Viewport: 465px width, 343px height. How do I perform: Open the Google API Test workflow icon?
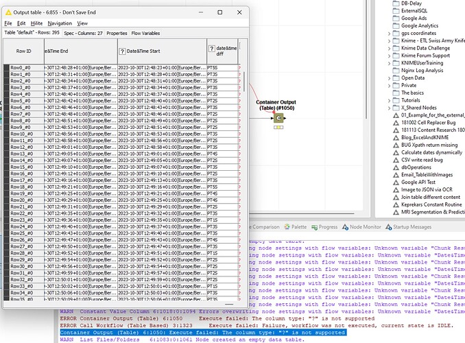396,182
